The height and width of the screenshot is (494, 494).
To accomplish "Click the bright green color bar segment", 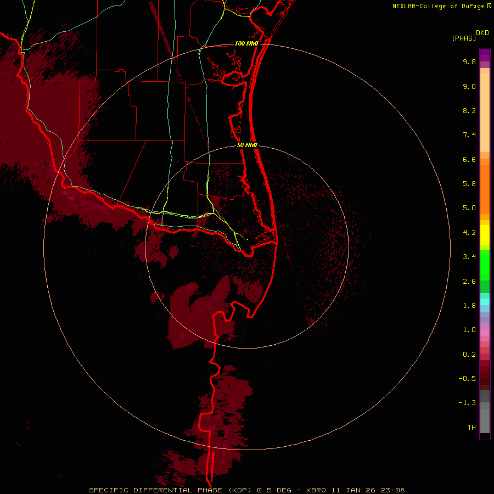I will point(485,265).
